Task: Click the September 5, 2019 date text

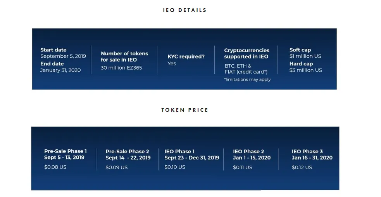Action: [63, 56]
